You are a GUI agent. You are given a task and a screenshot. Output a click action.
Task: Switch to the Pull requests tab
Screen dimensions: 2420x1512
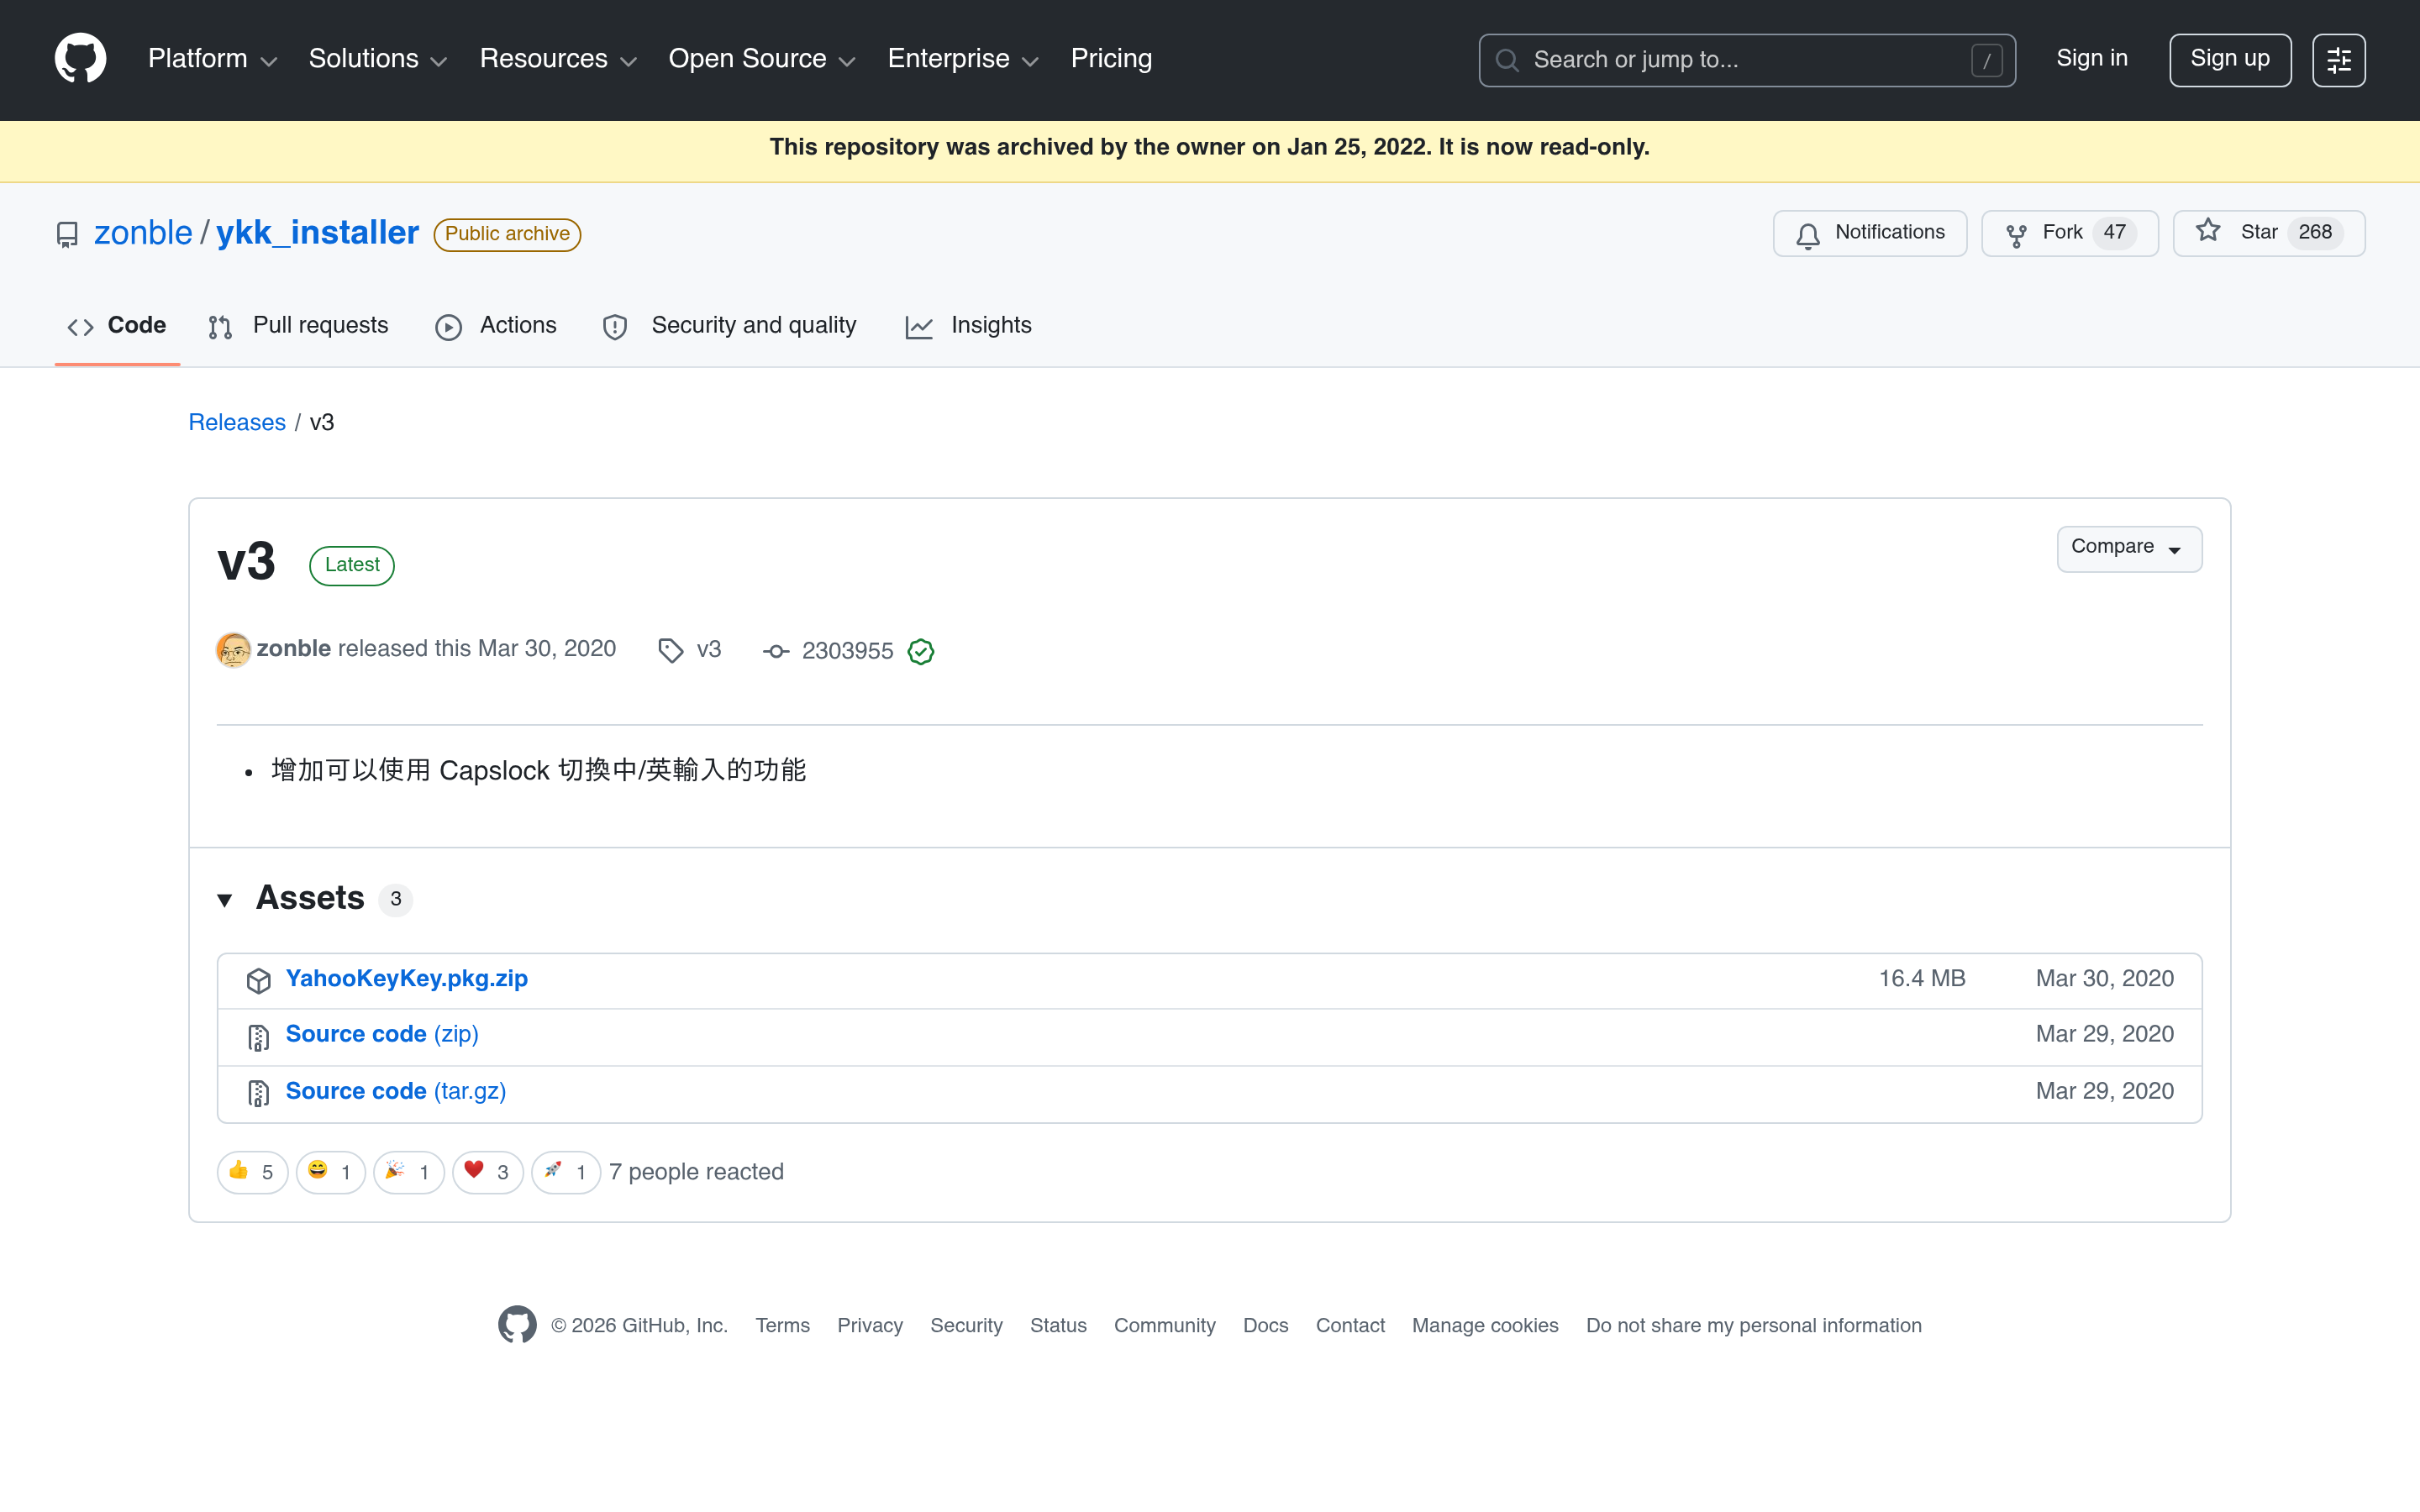(x=298, y=326)
